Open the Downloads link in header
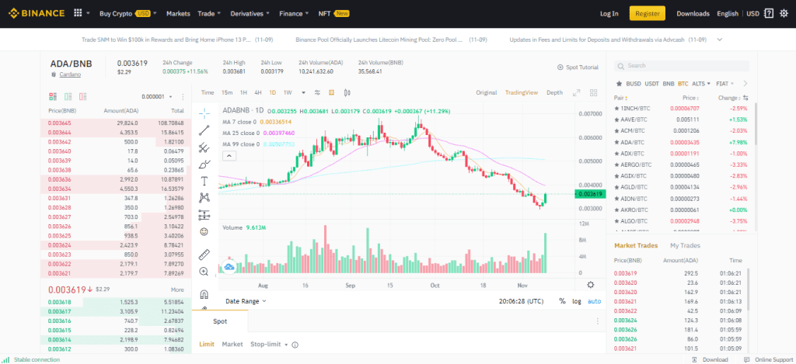This screenshot has width=796, height=364. tap(693, 14)
